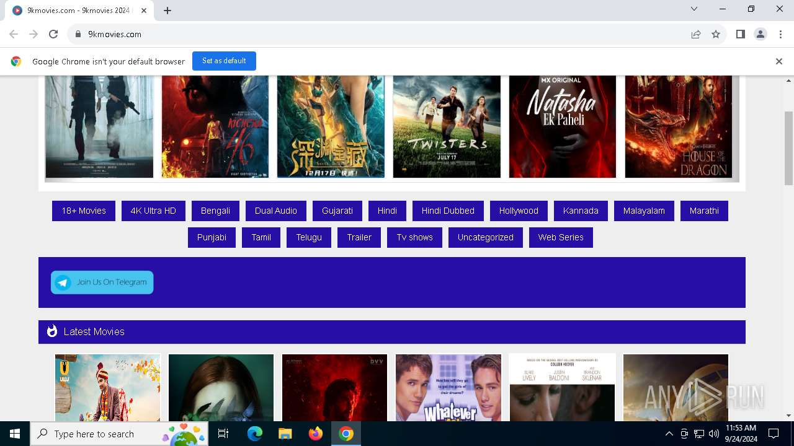Browse the Tv shows category
Screen dimensions: 794x446
(415, 237)
